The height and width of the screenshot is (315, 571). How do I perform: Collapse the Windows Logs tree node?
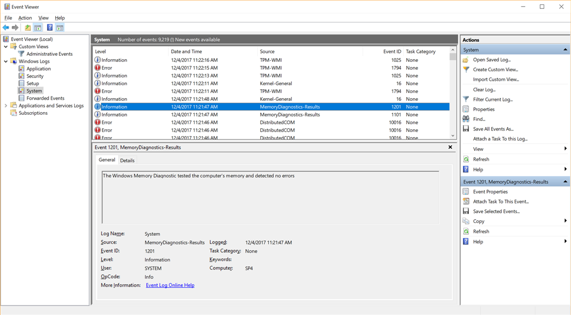(6, 61)
